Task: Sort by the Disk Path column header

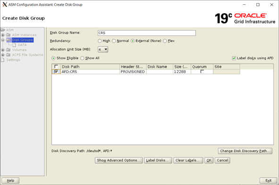Action: coord(90,67)
